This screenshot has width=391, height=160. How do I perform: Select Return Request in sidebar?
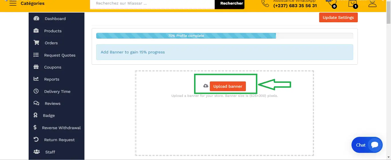(x=59, y=140)
